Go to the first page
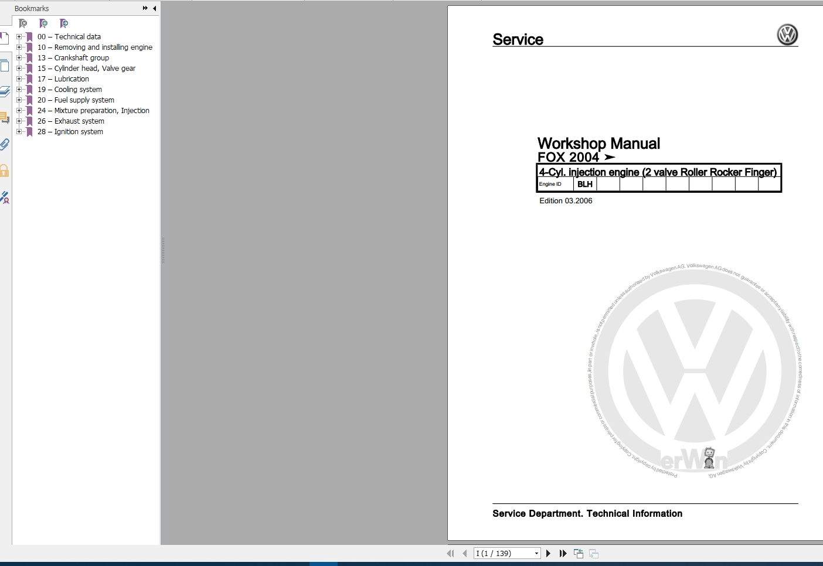The width and height of the screenshot is (823, 566). pyautogui.click(x=450, y=553)
